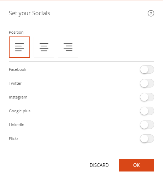The width and height of the screenshot is (163, 180).
Task: Toggle the Instagram switch on
Action: pos(147,97)
